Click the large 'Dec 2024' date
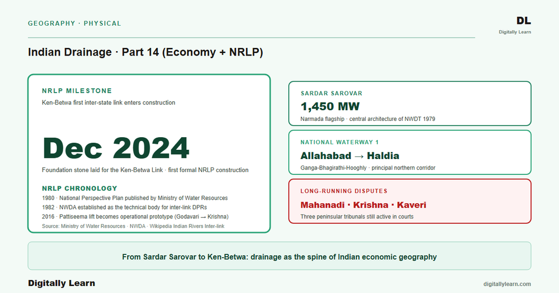Image resolution: width=559 pixels, height=293 pixels. (116, 148)
